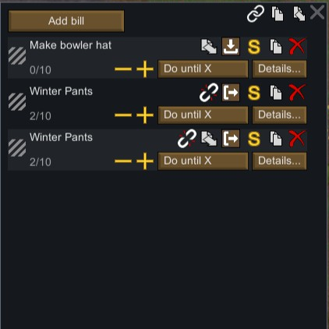Open Details for Make bowler hat bill
Image resolution: width=329 pixels, height=329 pixels.
279,69
